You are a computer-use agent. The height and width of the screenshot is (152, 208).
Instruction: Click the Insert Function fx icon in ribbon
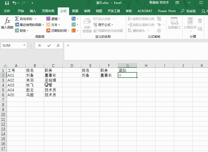tap(7, 21)
